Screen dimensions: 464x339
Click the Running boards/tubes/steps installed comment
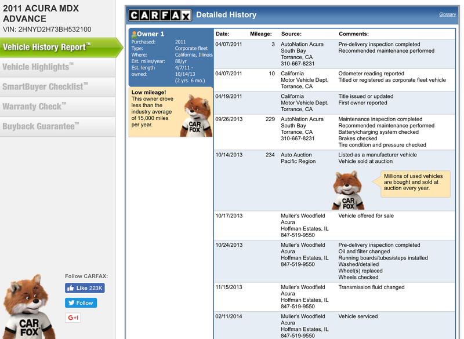point(383,258)
